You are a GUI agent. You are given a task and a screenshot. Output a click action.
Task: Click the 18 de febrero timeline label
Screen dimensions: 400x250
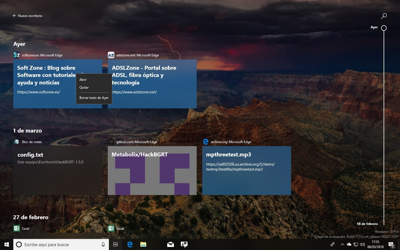pos(367,224)
